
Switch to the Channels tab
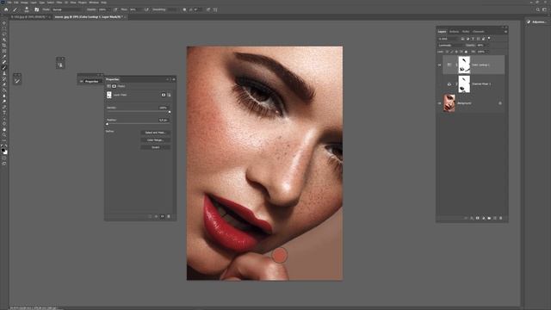coord(479,31)
